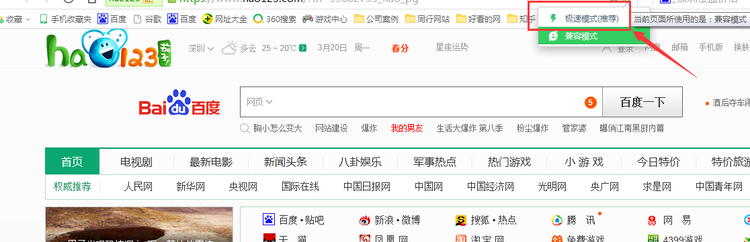Open the 今日特价 tab
This screenshot has height=242, width=750.
[x=658, y=162]
